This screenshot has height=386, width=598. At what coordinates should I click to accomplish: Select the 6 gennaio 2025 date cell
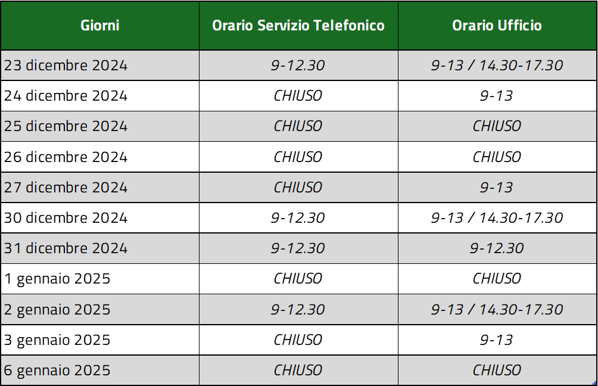pyautogui.click(x=100, y=370)
